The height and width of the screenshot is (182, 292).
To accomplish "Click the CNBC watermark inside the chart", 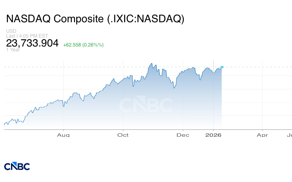I will (x=145, y=105).
